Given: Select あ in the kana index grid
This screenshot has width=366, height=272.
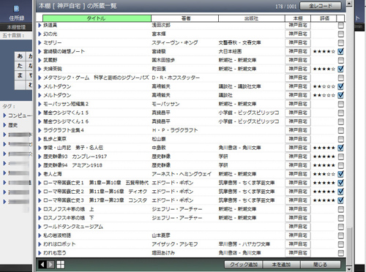Looking at the screenshot, I should point(20,56).
